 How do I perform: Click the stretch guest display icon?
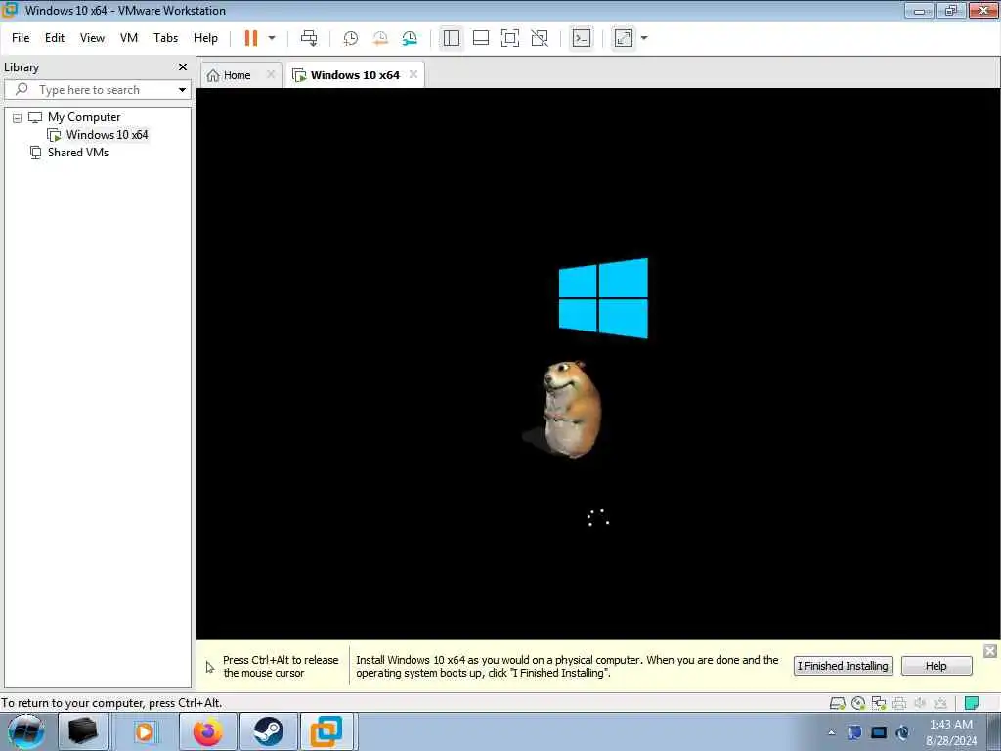click(x=623, y=38)
